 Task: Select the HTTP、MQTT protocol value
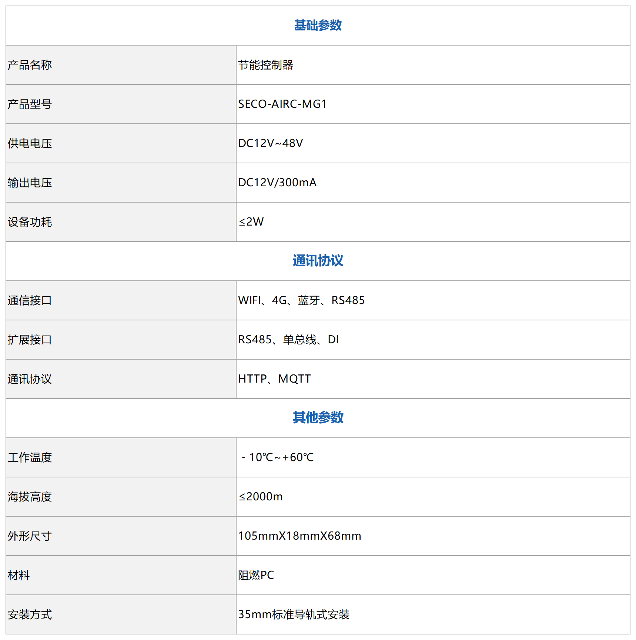[274, 379]
